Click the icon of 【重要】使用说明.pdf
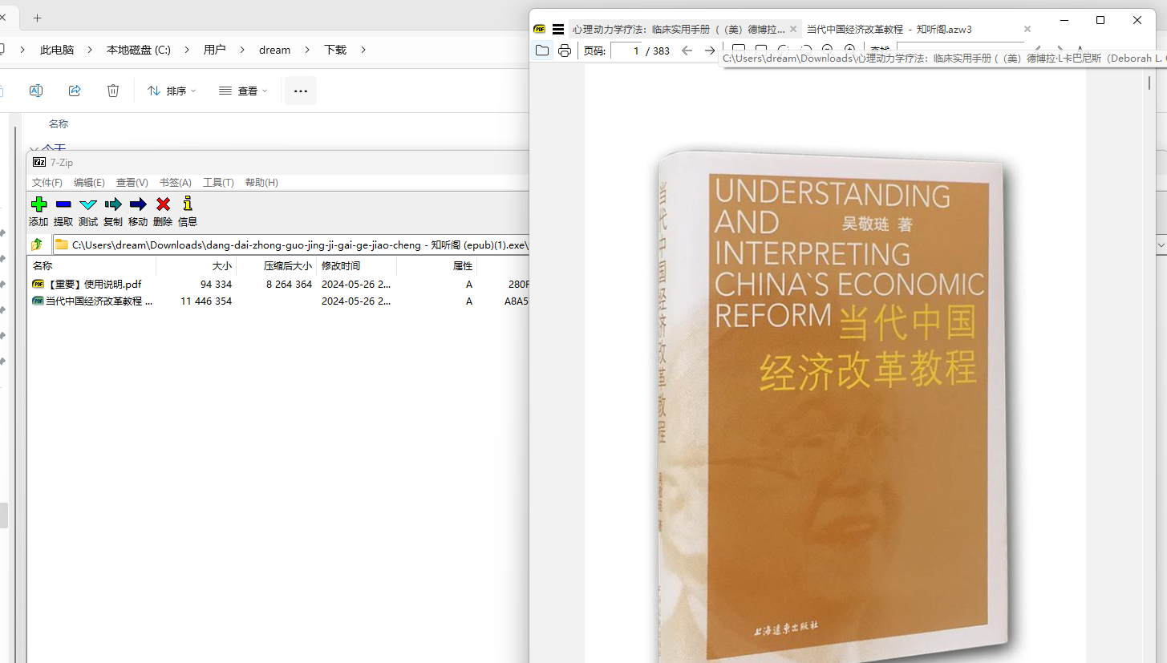The width and height of the screenshot is (1167, 663). pyautogui.click(x=38, y=284)
